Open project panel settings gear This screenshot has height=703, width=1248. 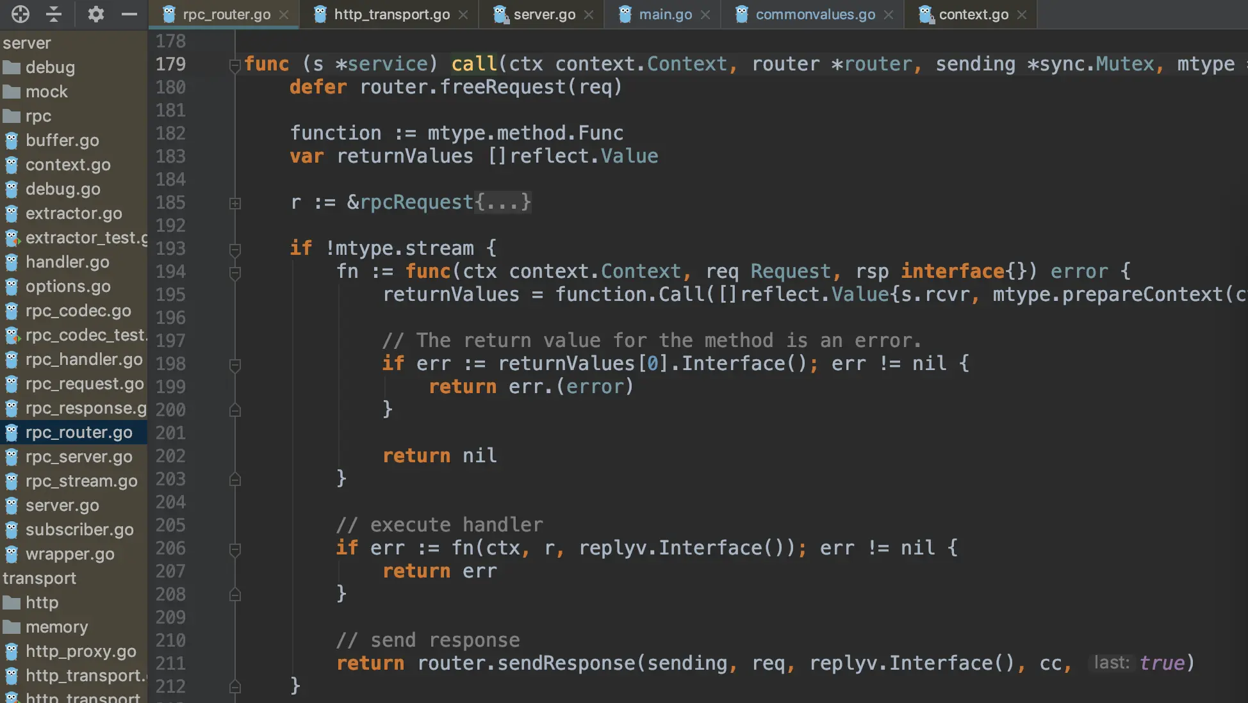[x=95, y=14]
